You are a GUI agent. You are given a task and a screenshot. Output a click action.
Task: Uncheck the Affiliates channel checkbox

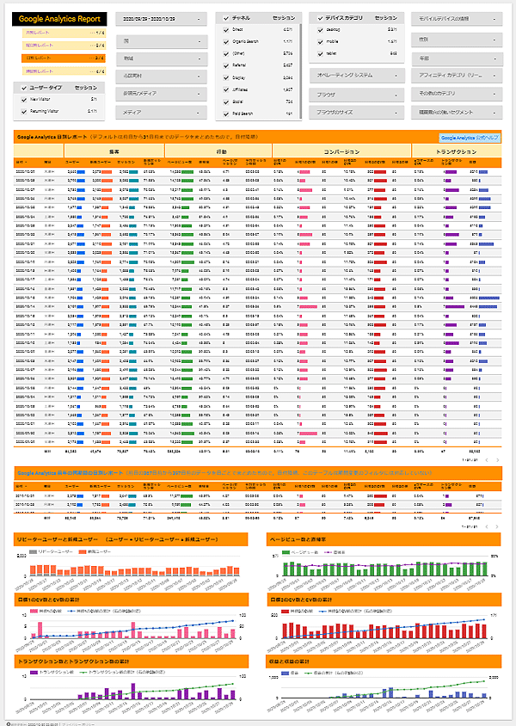pyautogui.click(x=226, y=89)
